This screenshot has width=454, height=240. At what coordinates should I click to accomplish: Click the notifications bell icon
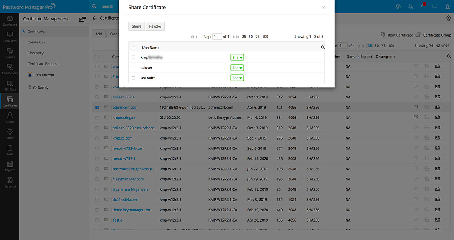pyautogui.click(x=423, y=6)
